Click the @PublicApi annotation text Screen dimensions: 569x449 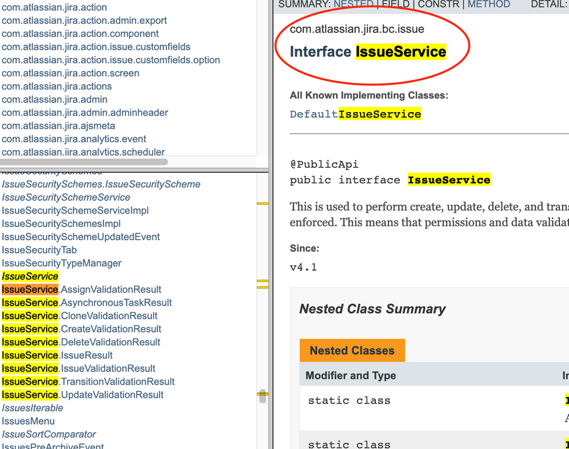pyautogui.click(x=324, y=164)
